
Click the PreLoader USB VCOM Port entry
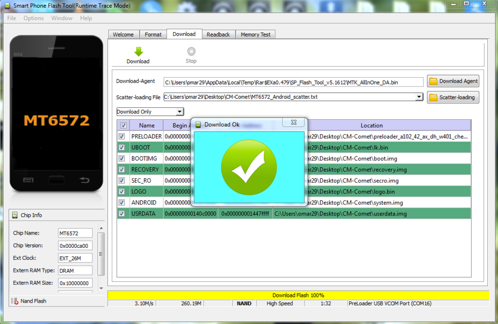pyautogui.click(x=418, y=304)
